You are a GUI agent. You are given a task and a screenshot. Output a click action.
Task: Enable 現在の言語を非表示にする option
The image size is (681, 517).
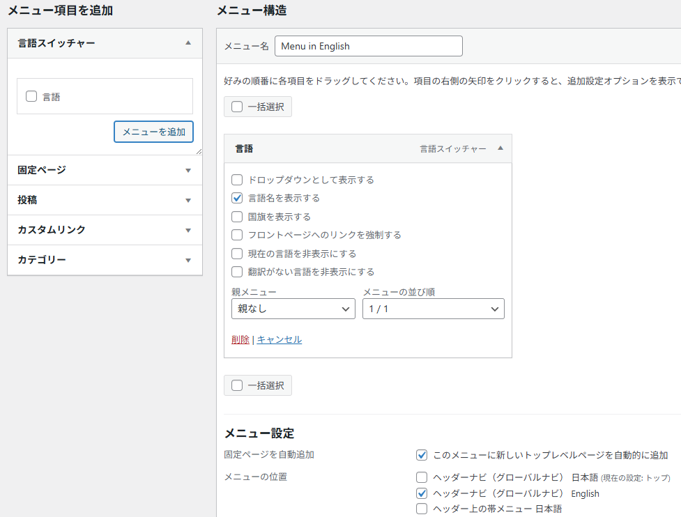click(237, 254)
